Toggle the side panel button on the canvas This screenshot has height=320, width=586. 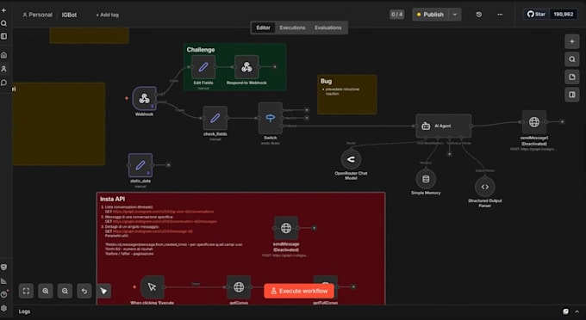click(x=572, y=95)
